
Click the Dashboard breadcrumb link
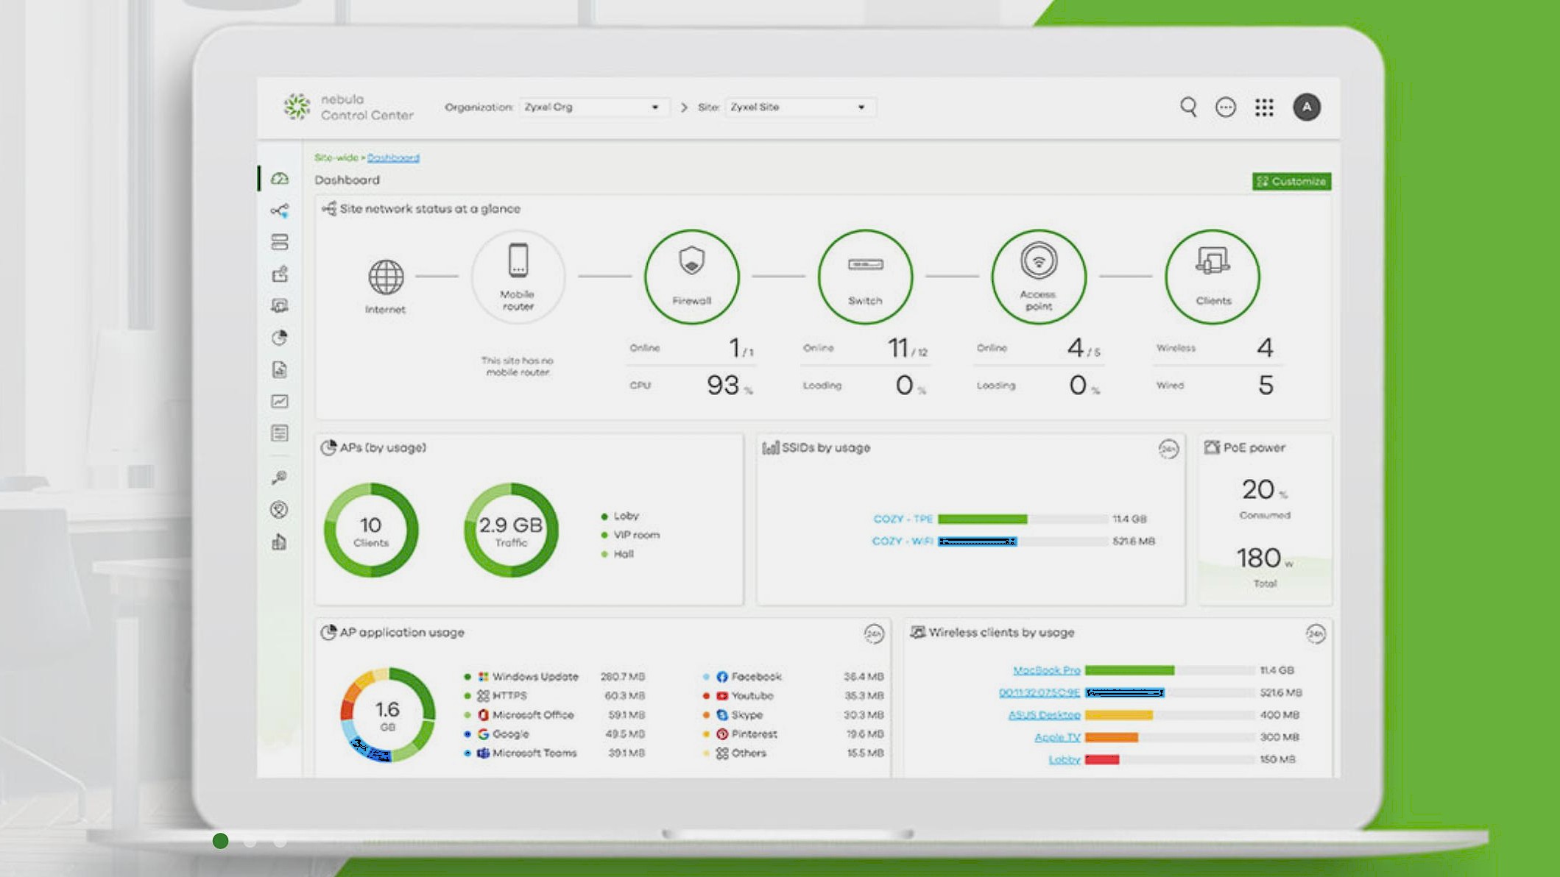393,157
